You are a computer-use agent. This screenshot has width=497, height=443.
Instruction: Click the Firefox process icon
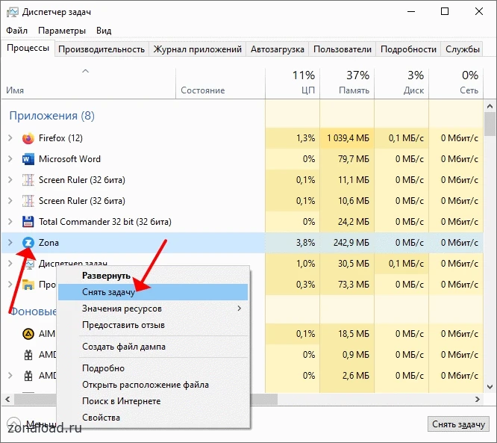[x=28, y=138]
